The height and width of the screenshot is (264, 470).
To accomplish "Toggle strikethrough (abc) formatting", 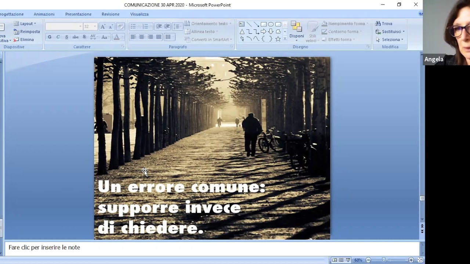I will (x=76, y=37).
